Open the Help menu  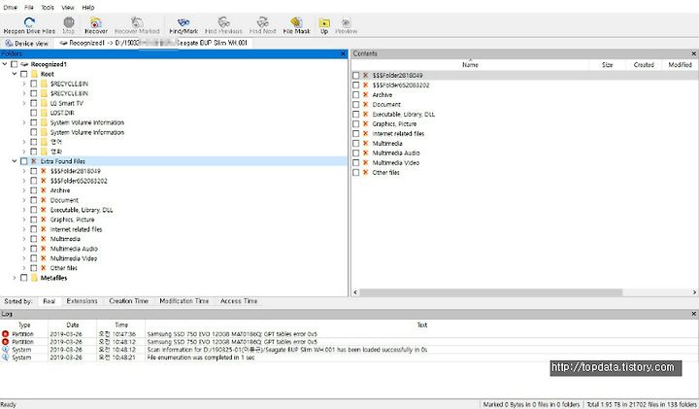pyautogui.click(x=88, y=7)
